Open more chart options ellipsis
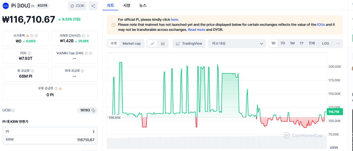Screen dimensions: 353x151 pos(338,44)
